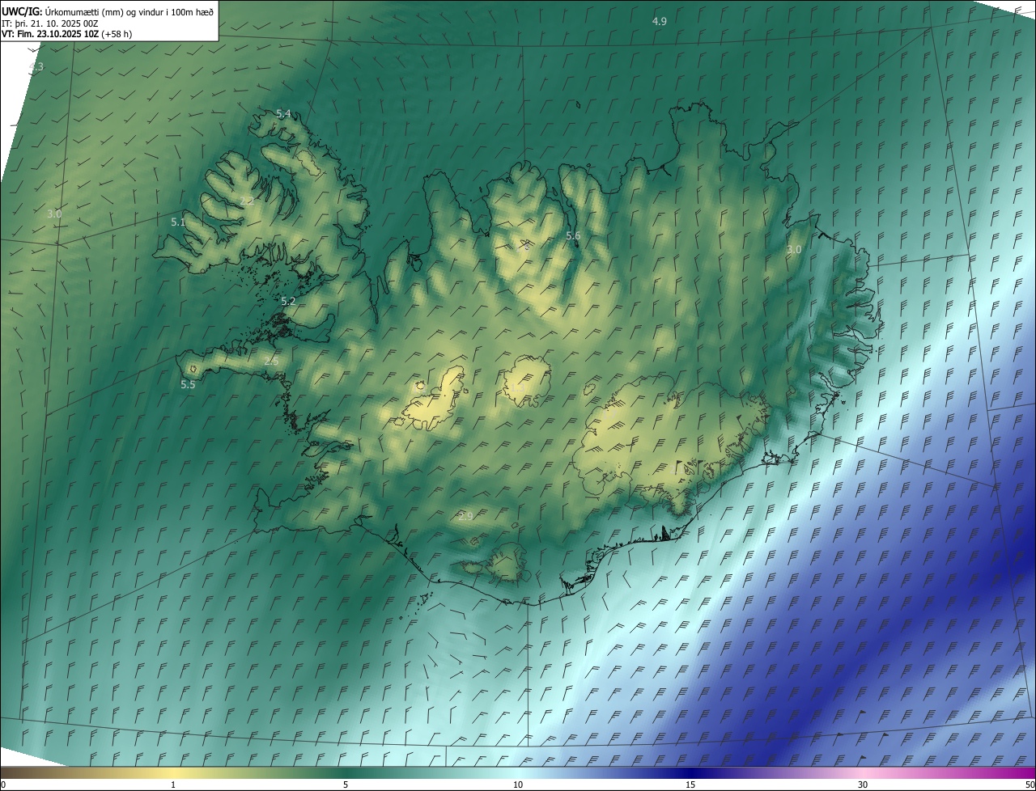Select the 'IT: þri. 21. 10. 2025 00Z' line
Viewport: 1036px width, 791px height.
50,23
